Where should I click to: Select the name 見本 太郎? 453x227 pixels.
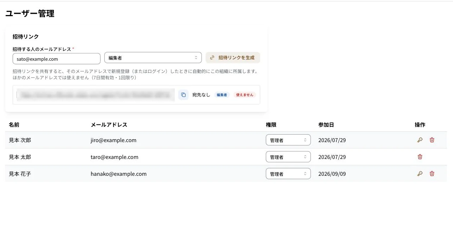pos(20,157)
